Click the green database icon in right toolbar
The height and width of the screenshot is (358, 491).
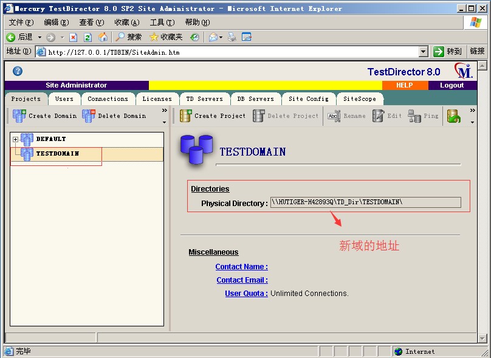coord(453,115)
